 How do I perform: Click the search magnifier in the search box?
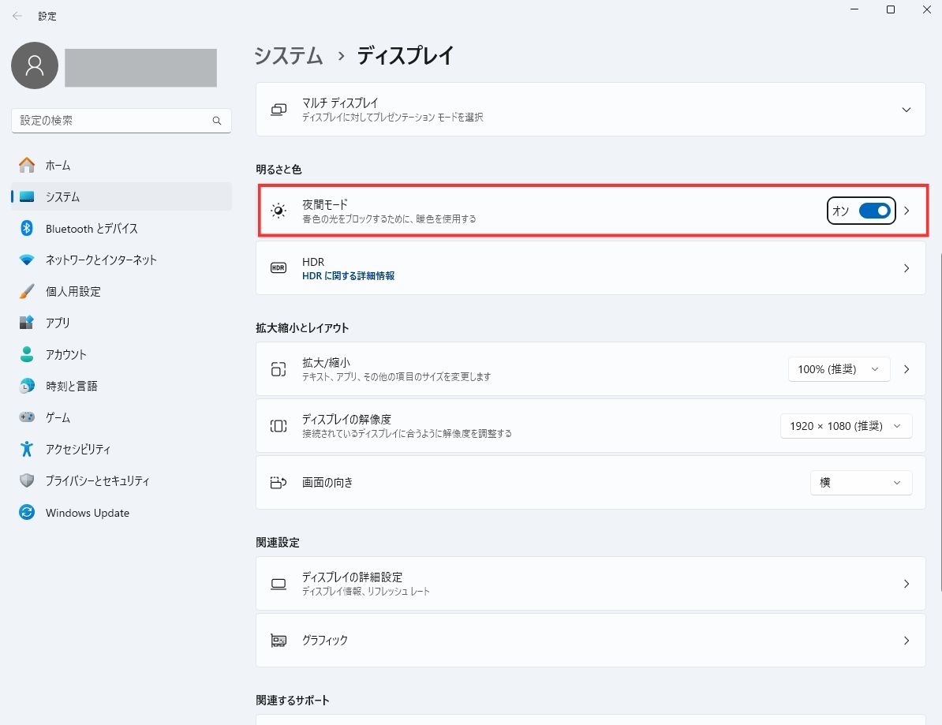[216, 120]
